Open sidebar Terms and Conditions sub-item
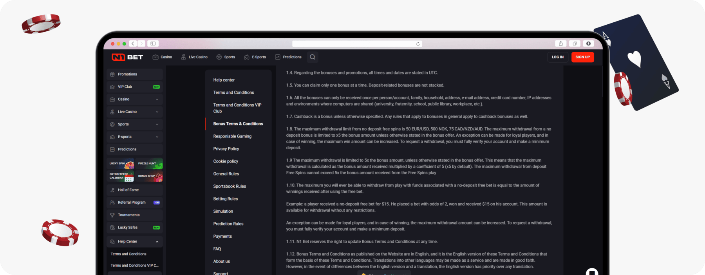The height and width of the screenshot is (275, 705). click(x=128, y=254)
